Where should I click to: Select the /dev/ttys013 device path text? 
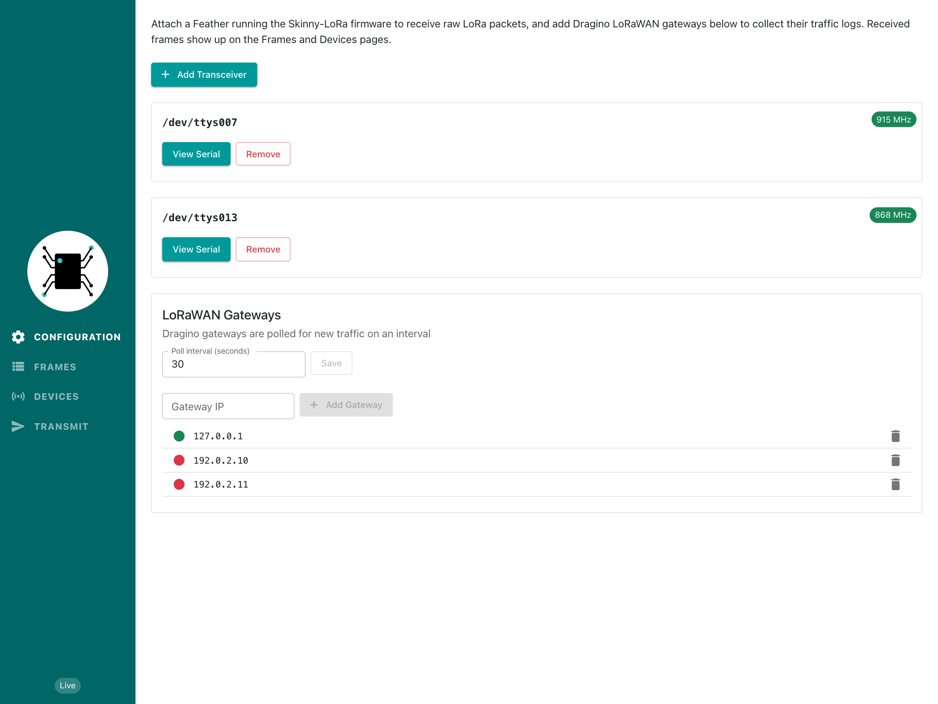tap(200, 218)
